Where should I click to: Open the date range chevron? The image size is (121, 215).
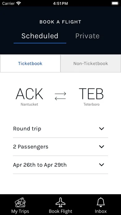pyautogui.click(x=102, y=165)
